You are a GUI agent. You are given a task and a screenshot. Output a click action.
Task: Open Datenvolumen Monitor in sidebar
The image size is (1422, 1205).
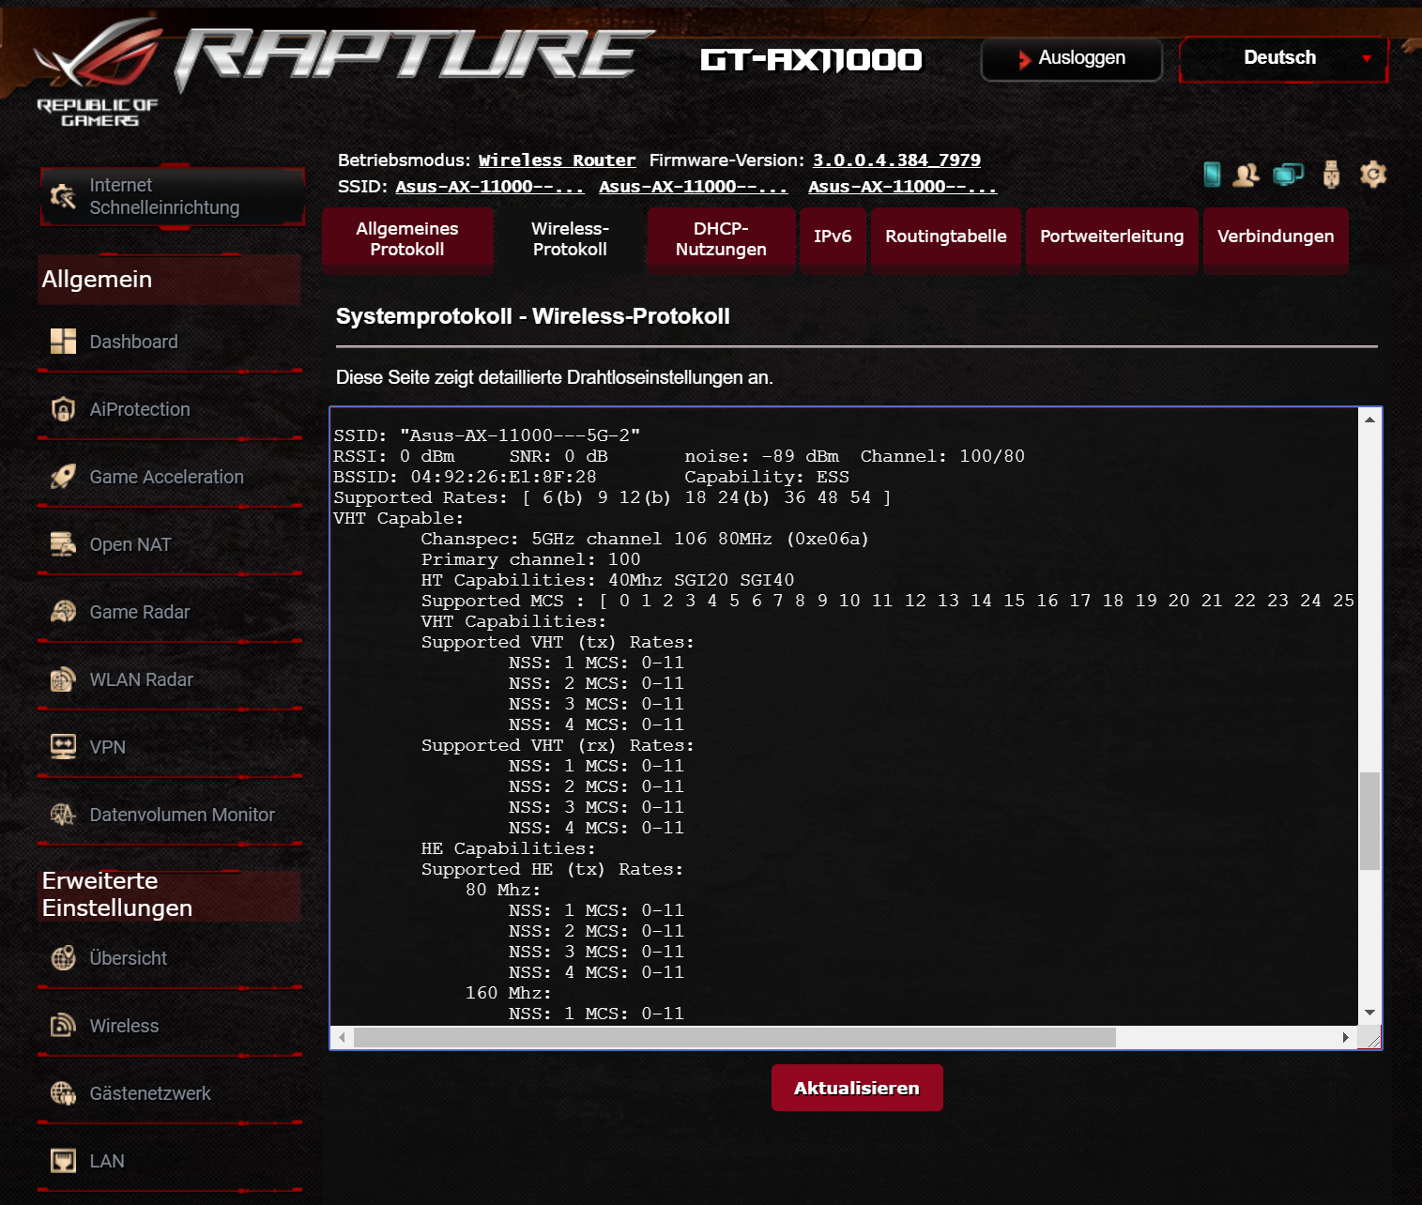pyautogui.click(x=181, y=815)
